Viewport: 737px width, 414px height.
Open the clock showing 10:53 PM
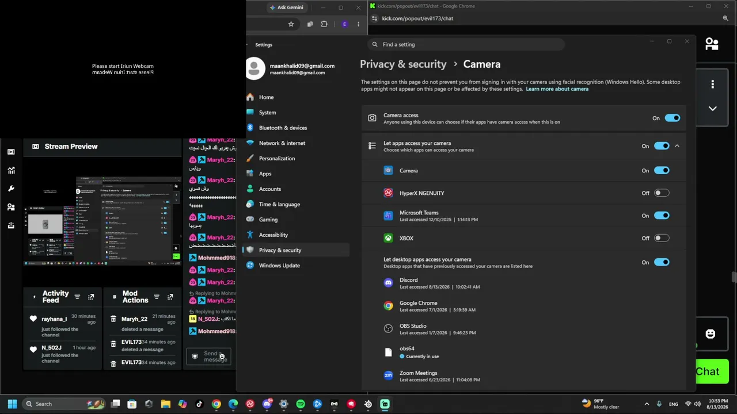point(717,404)
